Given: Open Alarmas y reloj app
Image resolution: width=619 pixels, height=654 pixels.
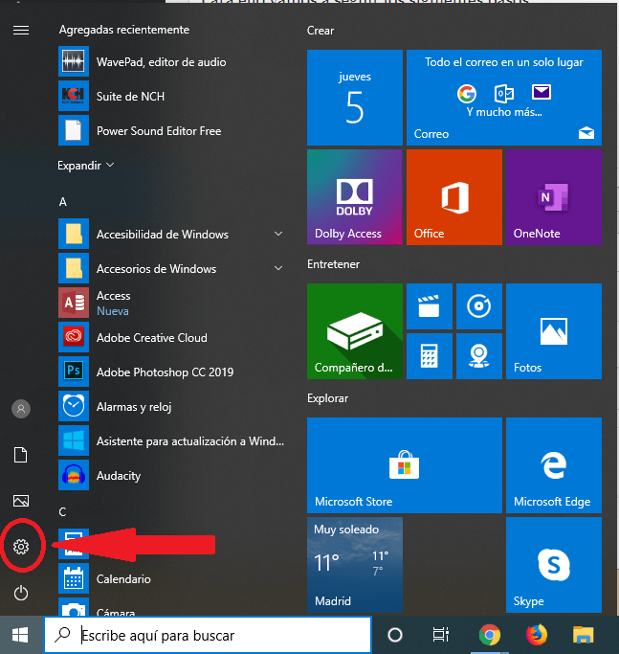Looking at the screenshot, I should pyautogui.click(x=172, y=406).
